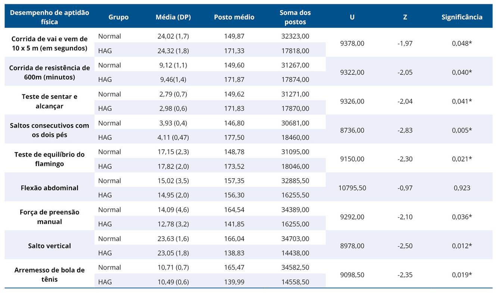Click the 'Flexão abdominal' row label
This screenshot has height=293, width=499.
click(x=49, y=188)
